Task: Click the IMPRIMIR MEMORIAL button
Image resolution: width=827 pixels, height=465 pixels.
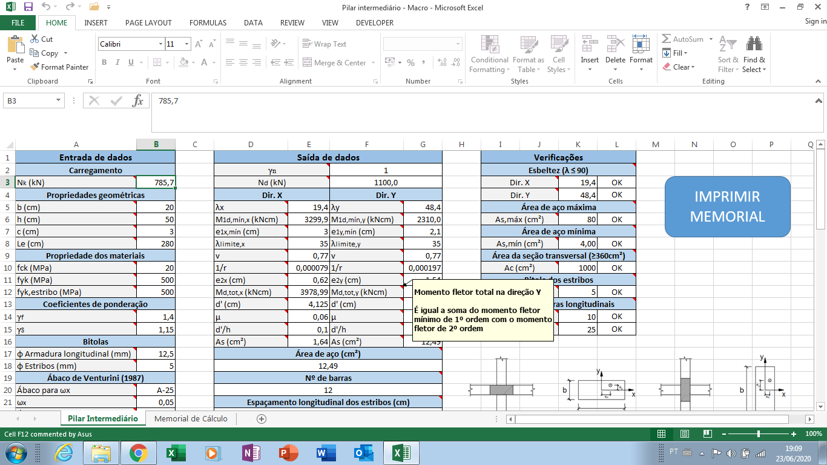Action: [728, 206]
